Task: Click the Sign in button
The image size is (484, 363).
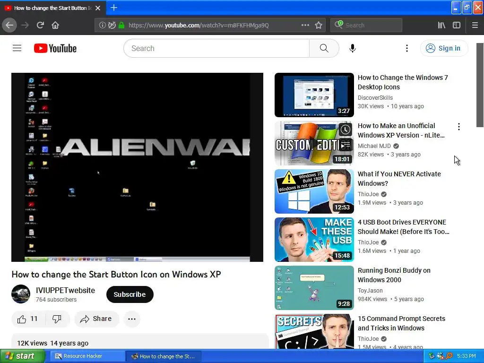Action: click(x=444, y=48)
